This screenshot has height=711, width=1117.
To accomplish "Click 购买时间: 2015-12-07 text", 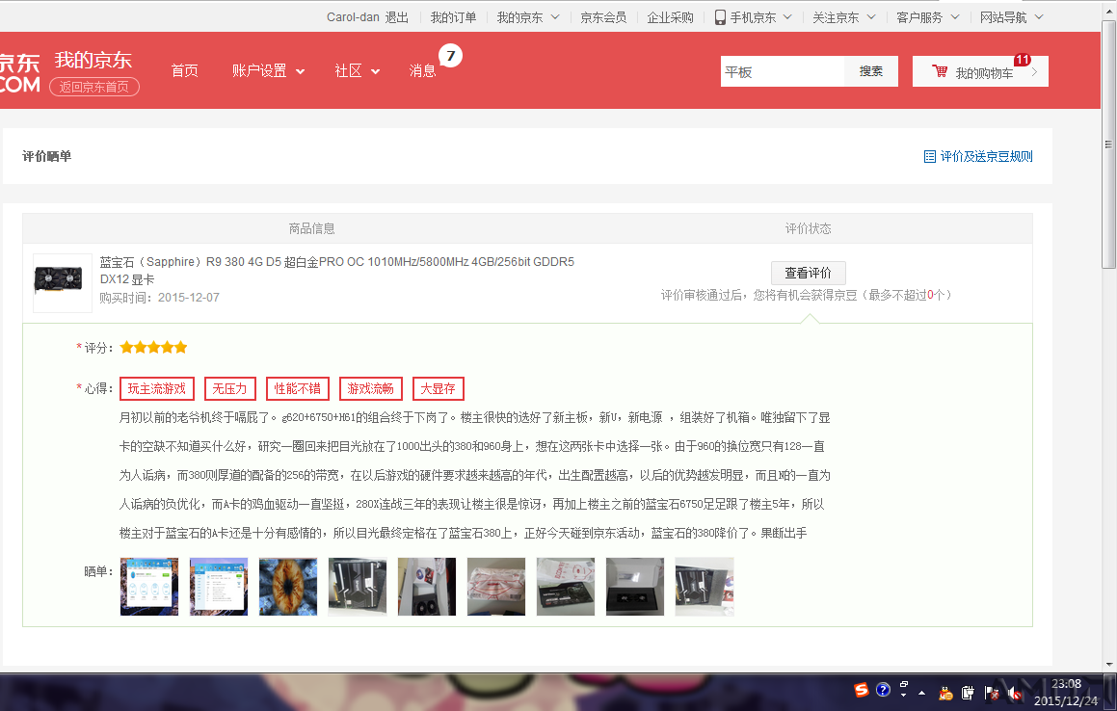I will point(159,298).
